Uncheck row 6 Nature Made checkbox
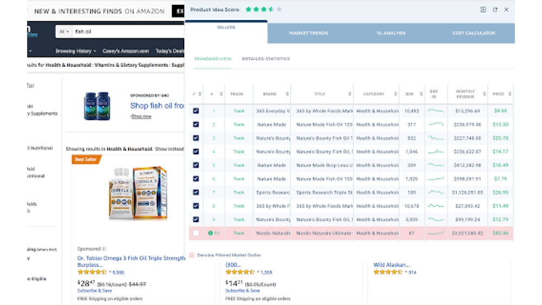This screenshot has width=542, height=305. coord(196,179)
